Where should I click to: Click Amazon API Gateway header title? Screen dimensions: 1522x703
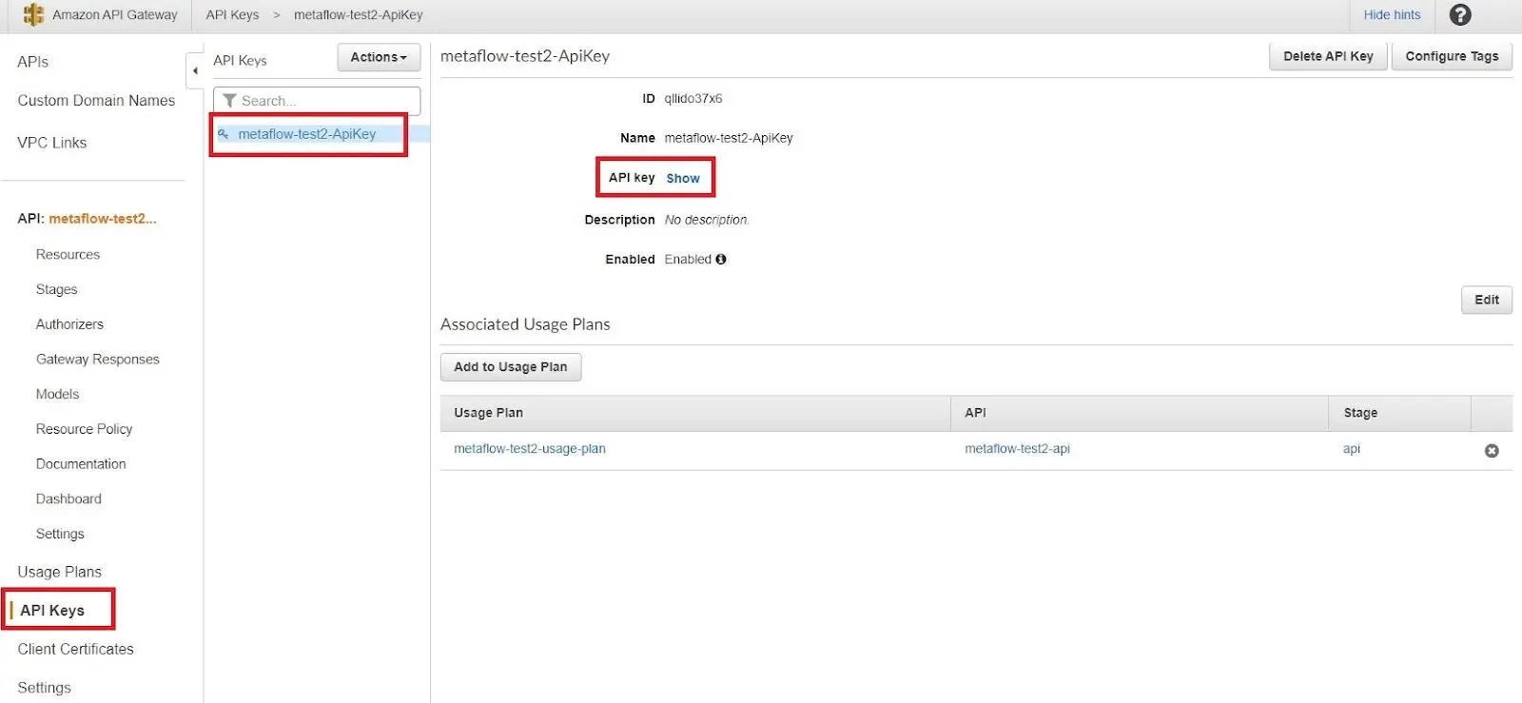pos(115,14)
